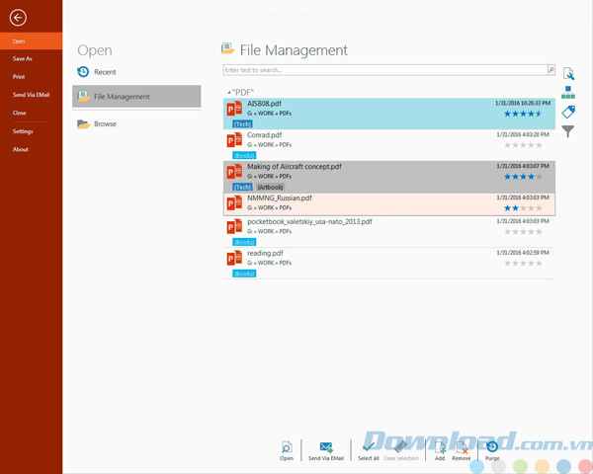Click the back arrow button
The height and width of the screenshot is (474, 593).
pos(17,16)
